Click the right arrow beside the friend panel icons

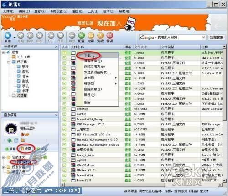(x=47, y=140)
